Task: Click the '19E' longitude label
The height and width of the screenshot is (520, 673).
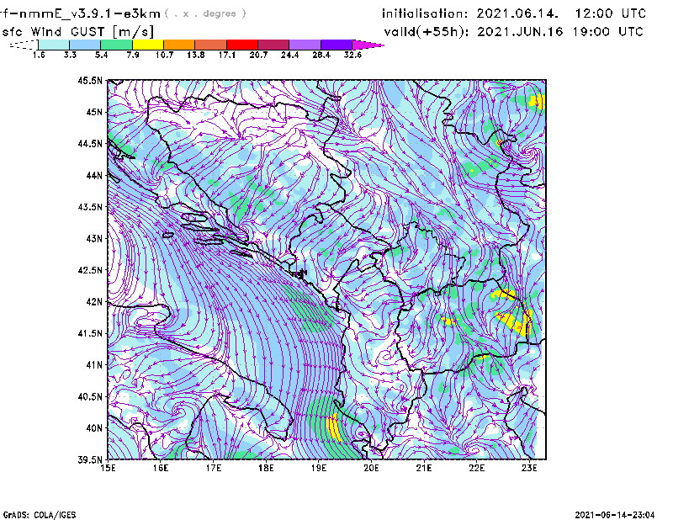Action: [x=319, y=468]
